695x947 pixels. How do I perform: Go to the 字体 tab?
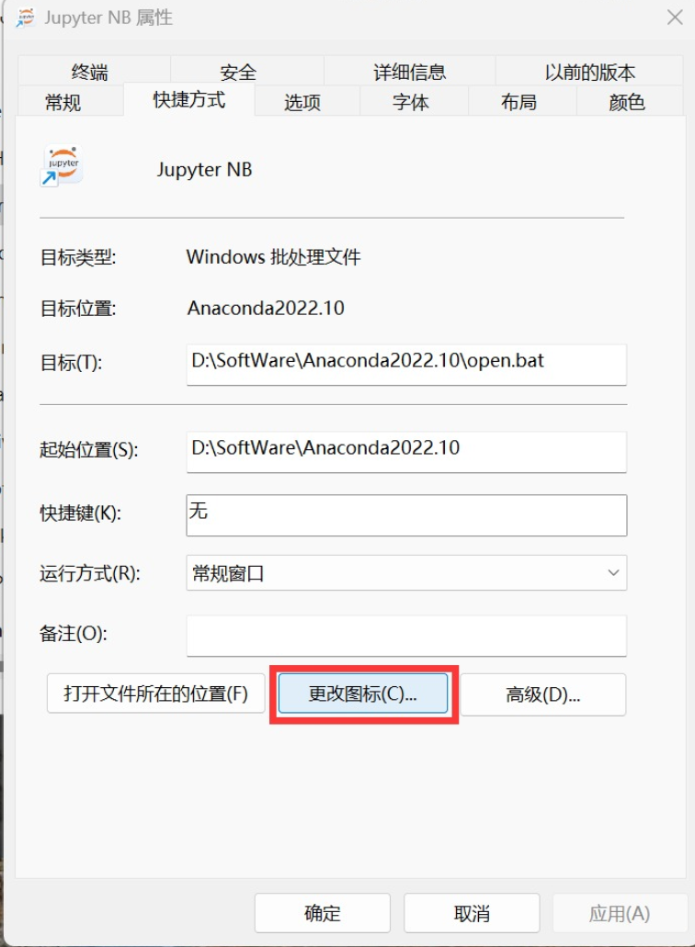(x=410, y=101)
